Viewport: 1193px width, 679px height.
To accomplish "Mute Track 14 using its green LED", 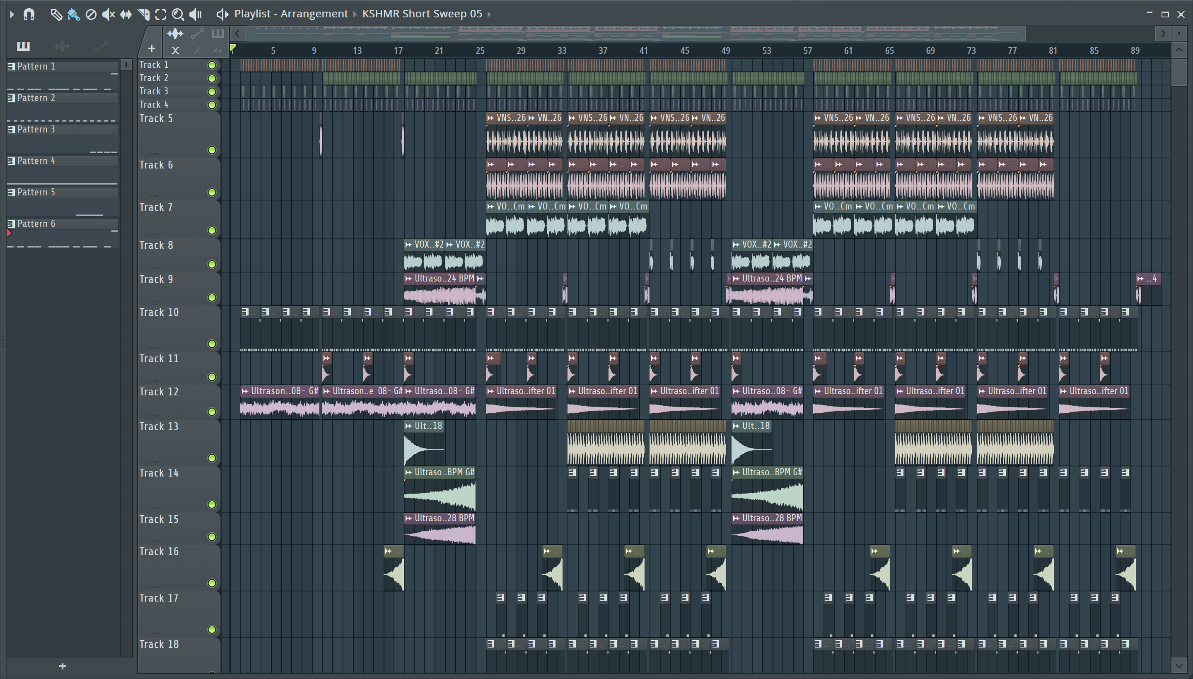I will [212, 505].
